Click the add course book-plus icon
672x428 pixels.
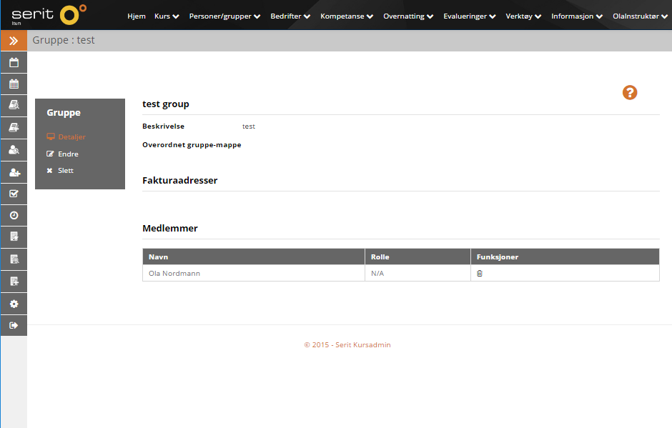(x=14, y=128)
